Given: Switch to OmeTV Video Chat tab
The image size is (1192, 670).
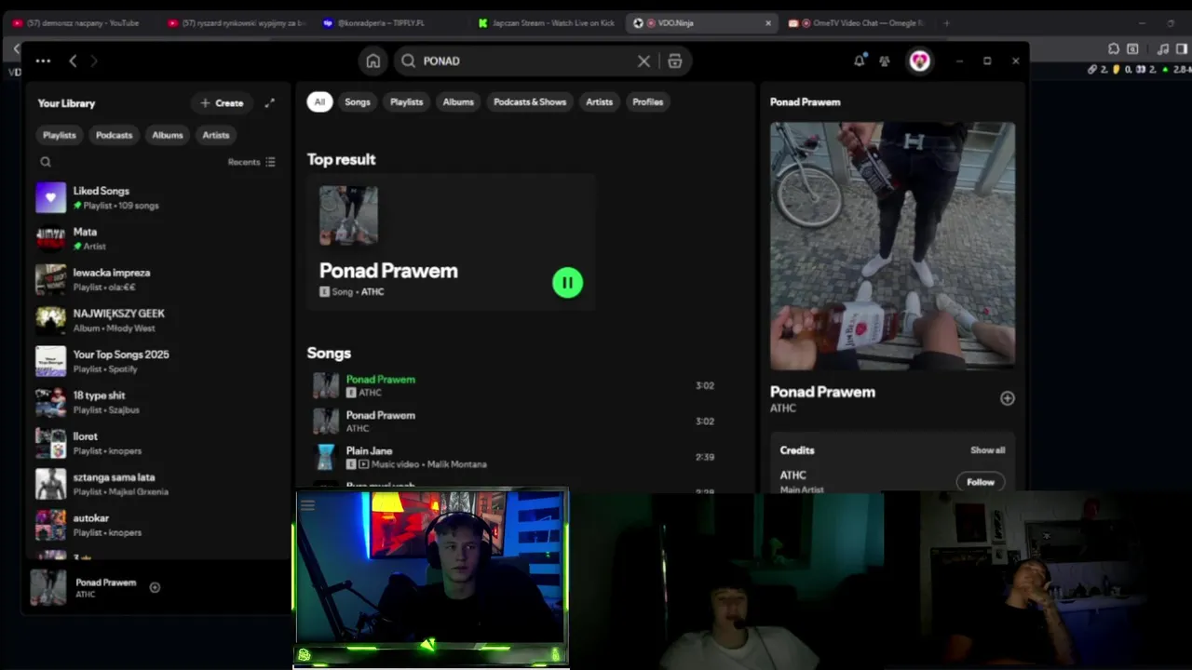Looking at the screenshot, I should (x=856, y=23).
